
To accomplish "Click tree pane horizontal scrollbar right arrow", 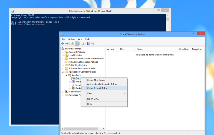I will click(x=103, y=129).
